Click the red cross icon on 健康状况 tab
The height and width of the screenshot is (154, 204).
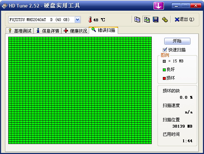[x=66, y=31]
